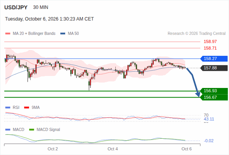Click the green 156.67 support price tag
The image size is (229, 155).
tap(214, 97)
